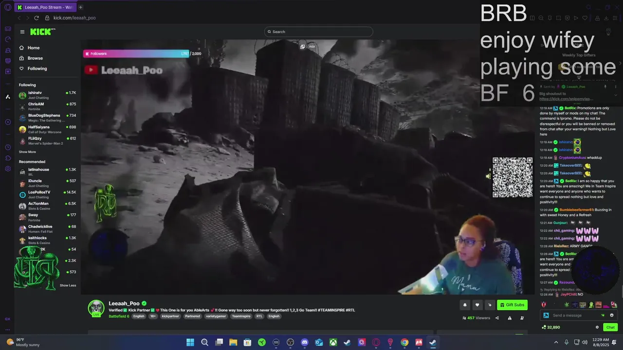Viewport: 623px width, 350px height.
Task: Click the Gift Subs button
Action: click(512, 305)
